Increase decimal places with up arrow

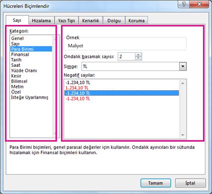138,55
